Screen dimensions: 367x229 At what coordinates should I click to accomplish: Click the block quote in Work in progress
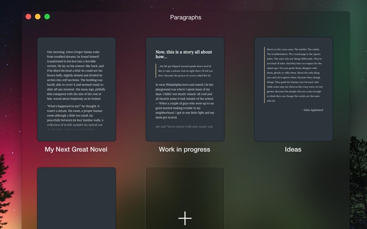(x=185, y=71)
